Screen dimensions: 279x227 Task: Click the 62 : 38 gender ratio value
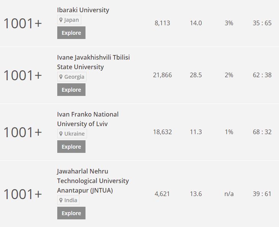click(x=262, y=75)
